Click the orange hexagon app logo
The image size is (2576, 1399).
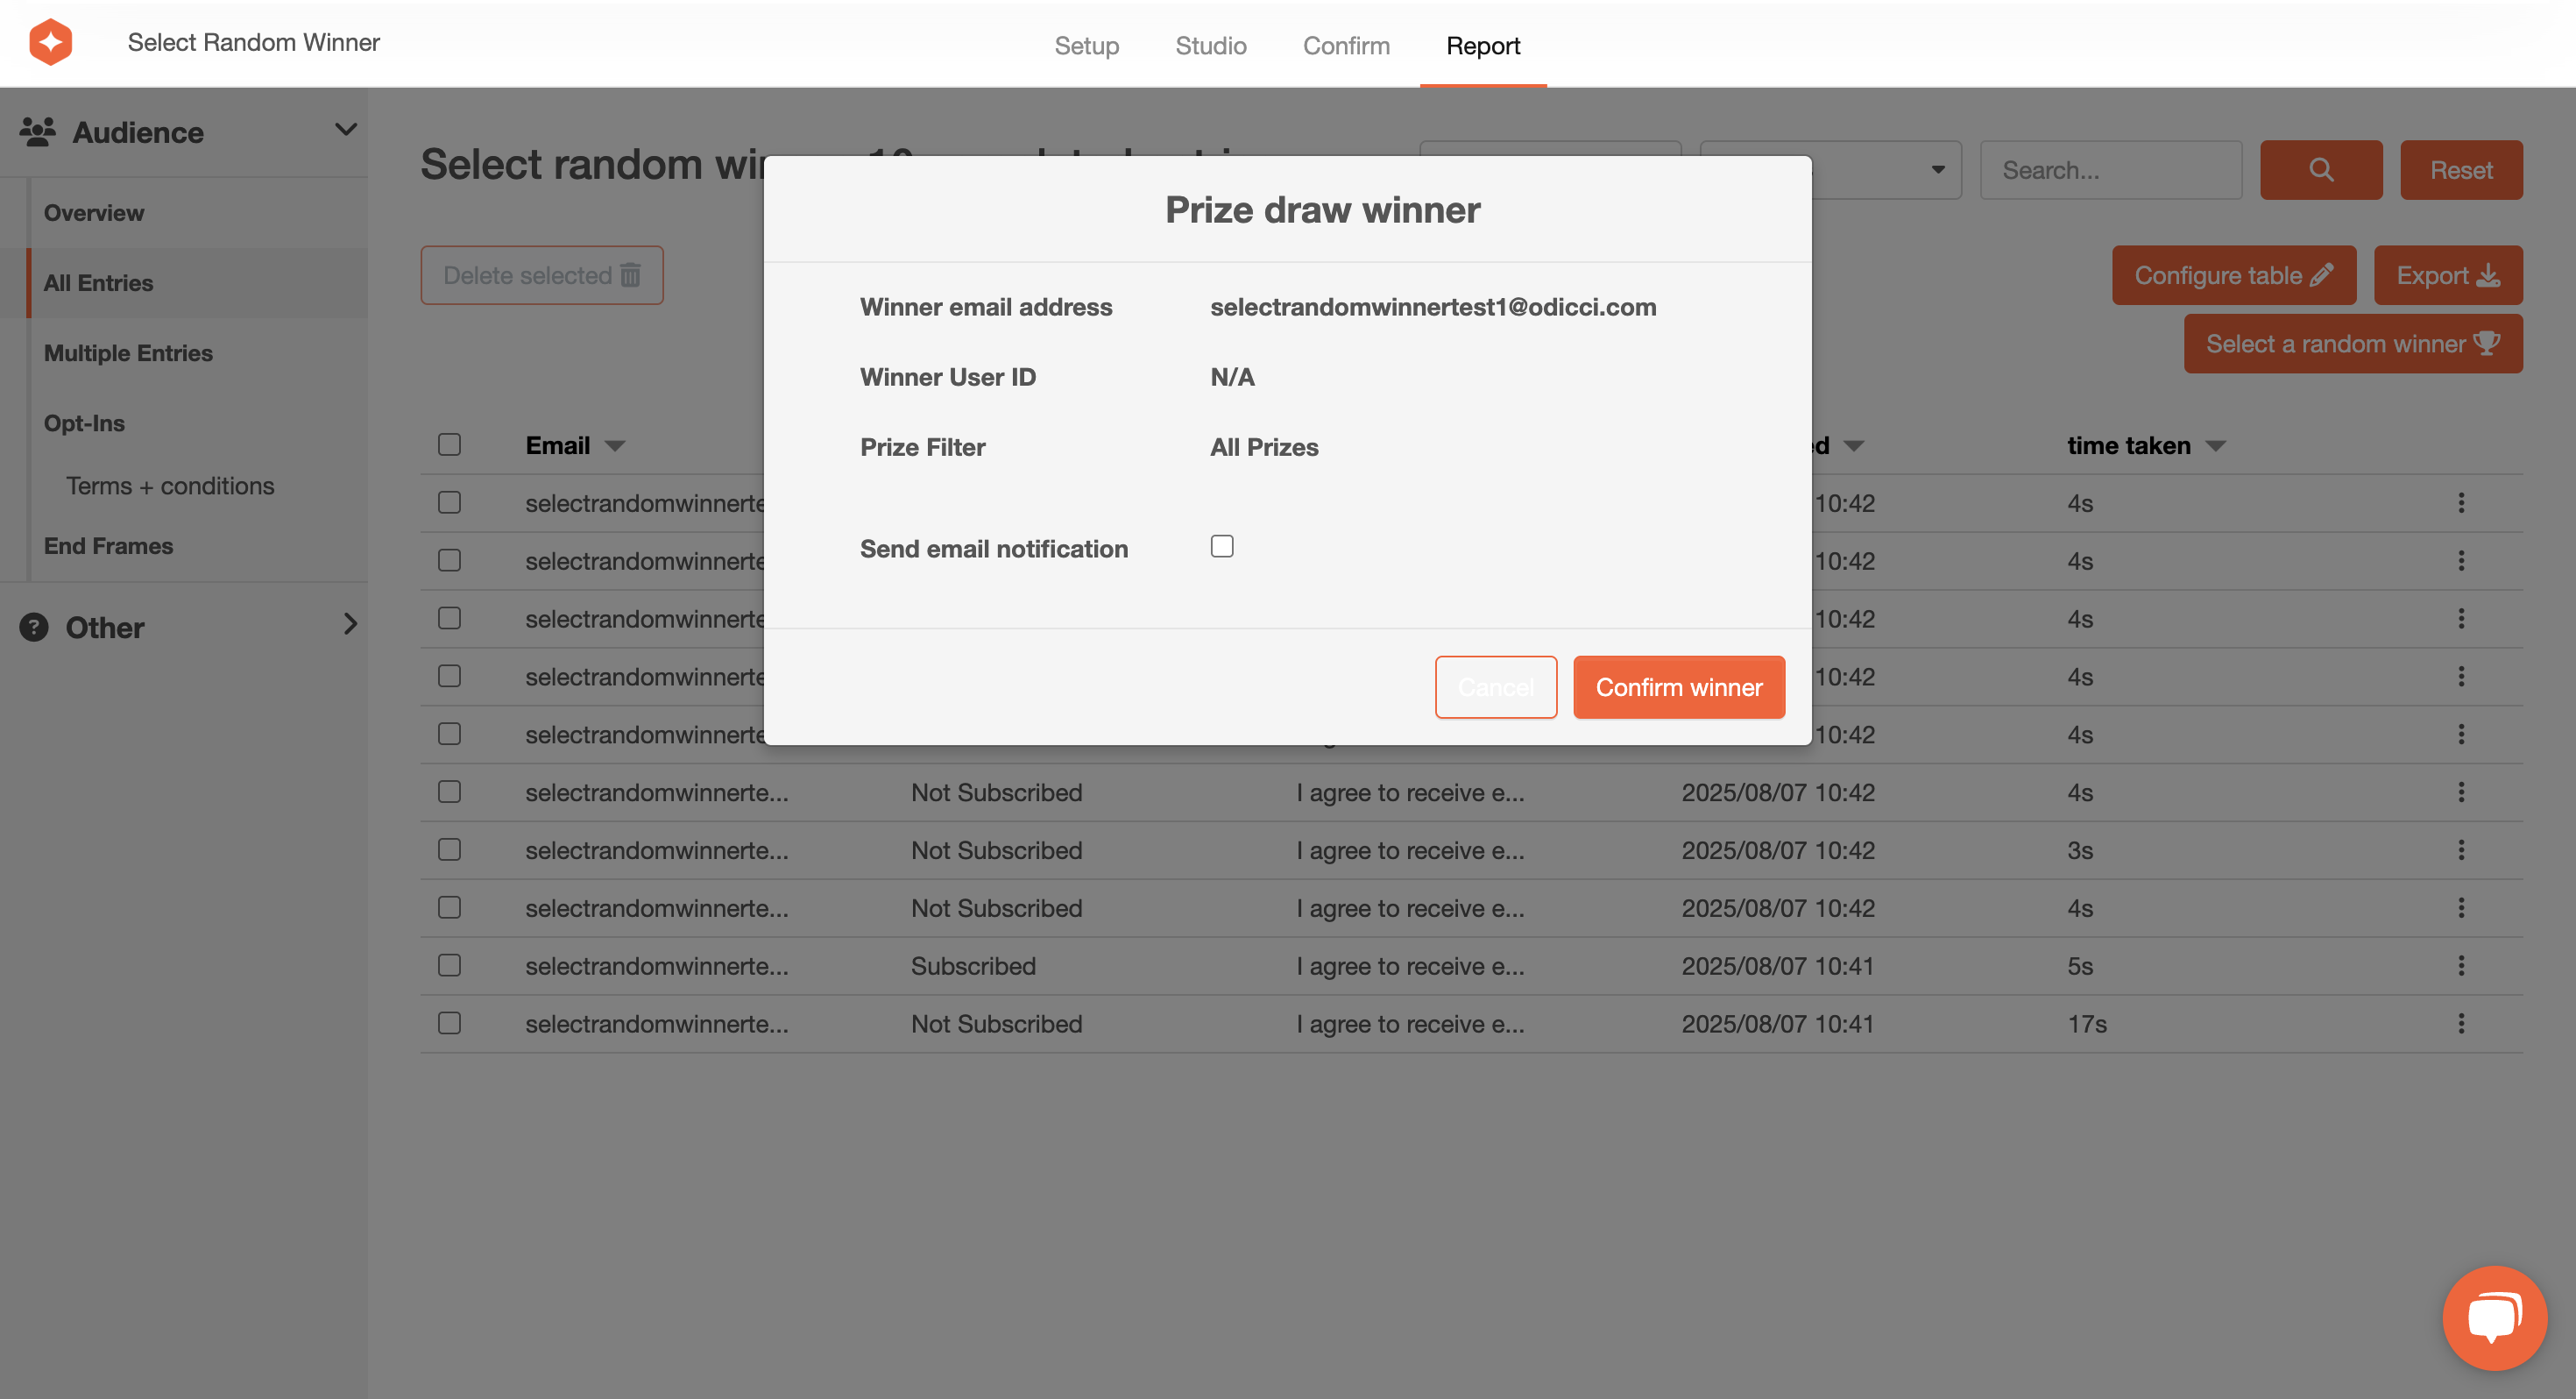(50, 42)
